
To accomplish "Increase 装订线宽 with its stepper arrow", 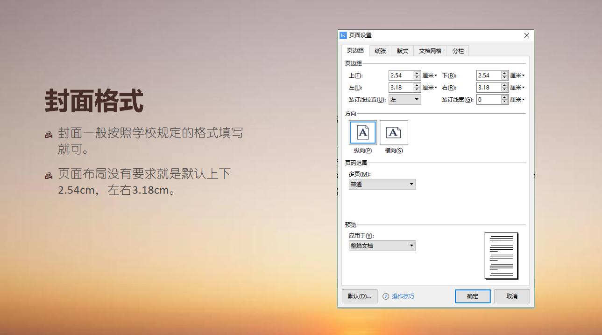I will pos(505,97).
